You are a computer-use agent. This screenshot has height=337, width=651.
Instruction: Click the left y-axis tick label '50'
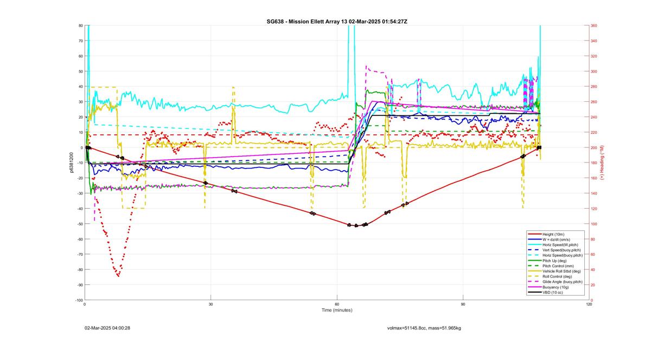80,72
